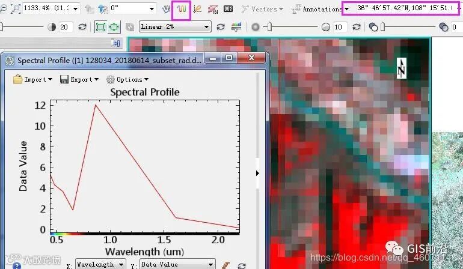Viewport: 463px width, 269px height.
Task: Open the X axis Wavelength dropdown
Action: point(100,264)
